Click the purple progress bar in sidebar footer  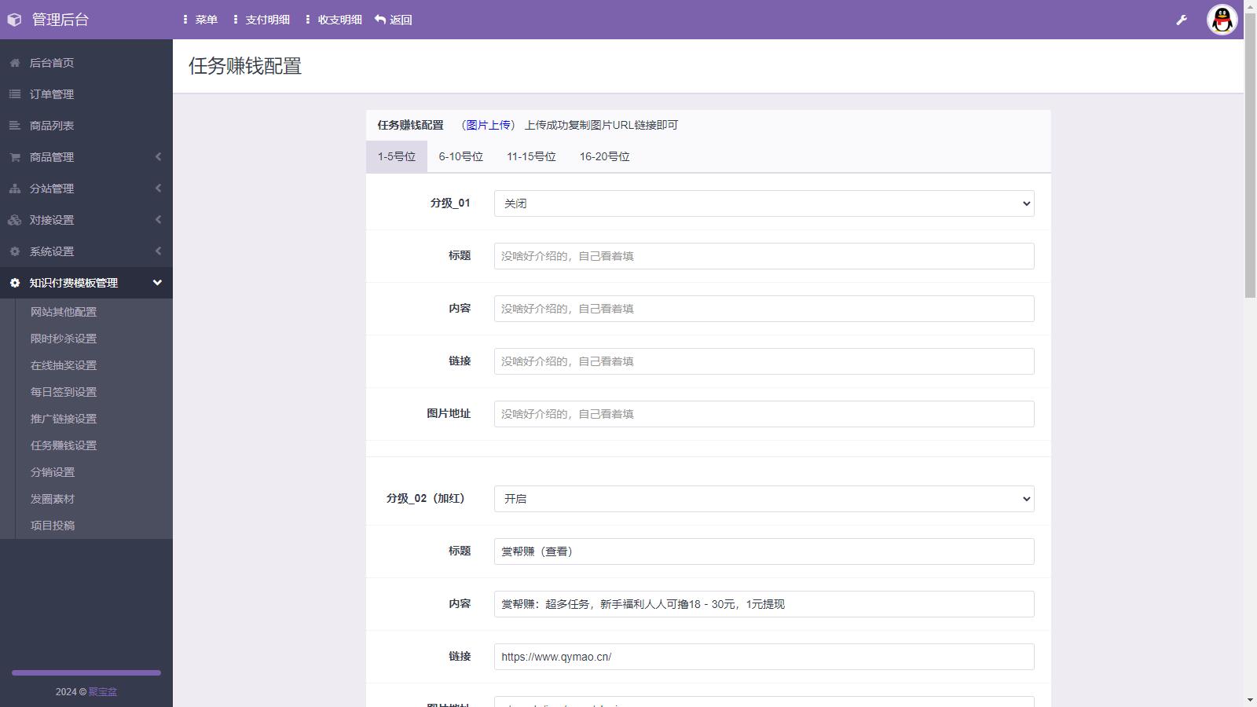[x=86, y=672]
